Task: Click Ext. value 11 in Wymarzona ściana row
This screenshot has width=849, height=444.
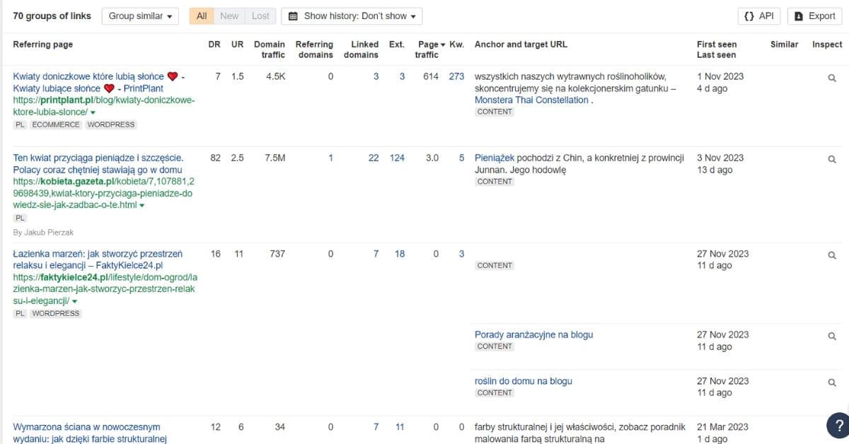Action: point(400,427)
